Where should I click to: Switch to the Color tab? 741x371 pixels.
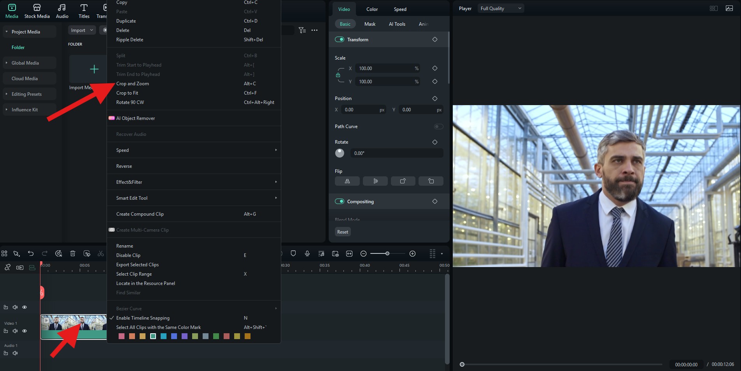tap(372, 9)
